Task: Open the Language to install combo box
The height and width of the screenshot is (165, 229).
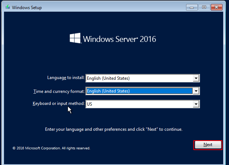Action: click(142, 78)
